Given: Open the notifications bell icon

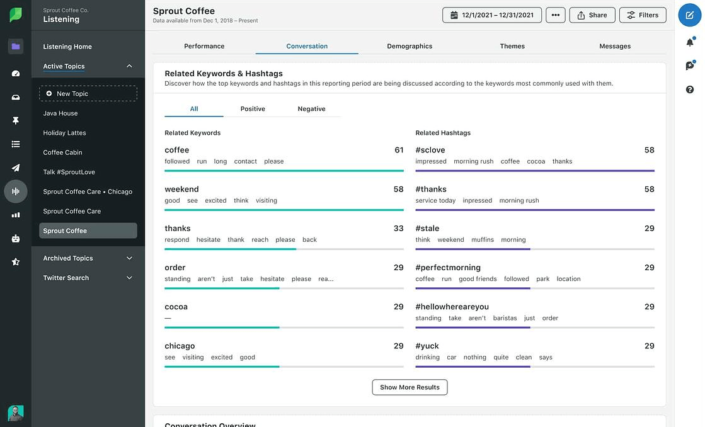Looking at the screenshot, I should pos(690,42).
